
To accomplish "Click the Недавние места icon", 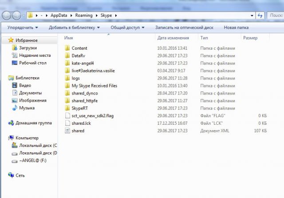I will [x=15, y=55].
